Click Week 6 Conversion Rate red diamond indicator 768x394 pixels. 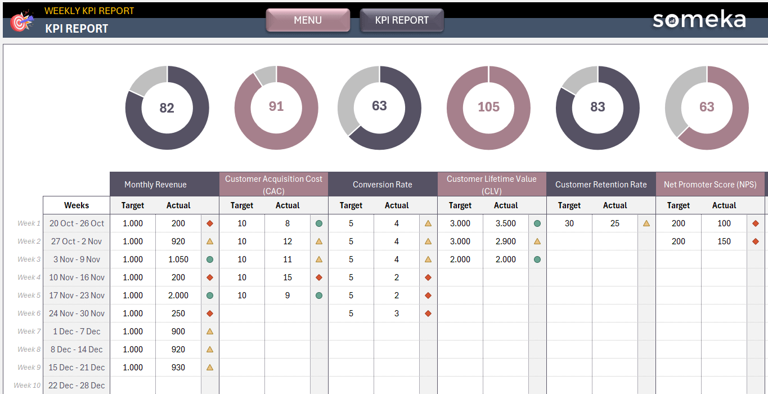click(x=428, y=314)
